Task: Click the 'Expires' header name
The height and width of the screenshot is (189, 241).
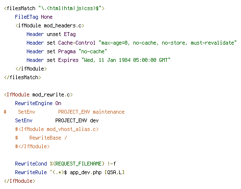Action: pyautogui.click(x=68, y=60)
